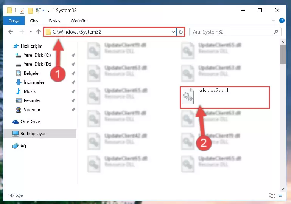Click the Ağ network icon
This screenshot has width=291, height=204.
pyautogui.click(x=16, y=146)
